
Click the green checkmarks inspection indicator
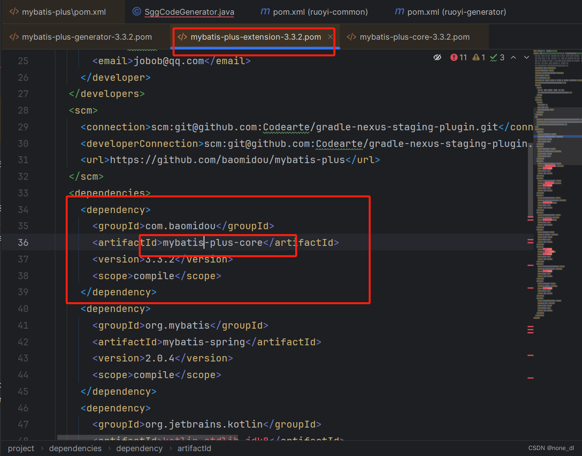tap(495, 57)
